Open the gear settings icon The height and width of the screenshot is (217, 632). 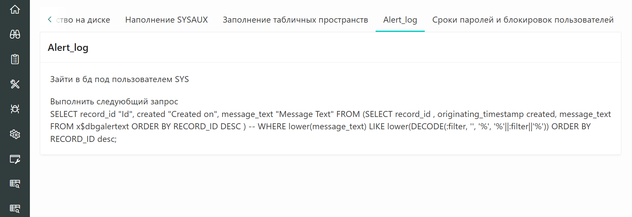pyautogui.click(x=15, y=134)
